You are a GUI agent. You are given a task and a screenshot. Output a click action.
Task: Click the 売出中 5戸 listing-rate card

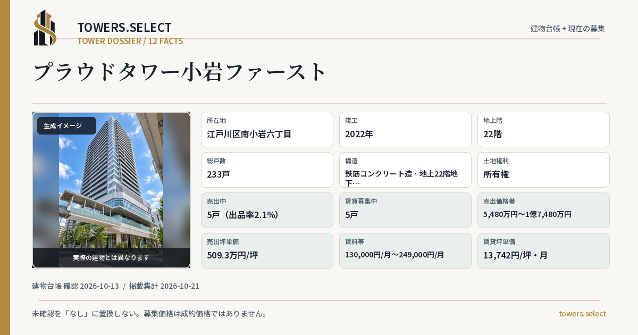(x=267, y=210)
